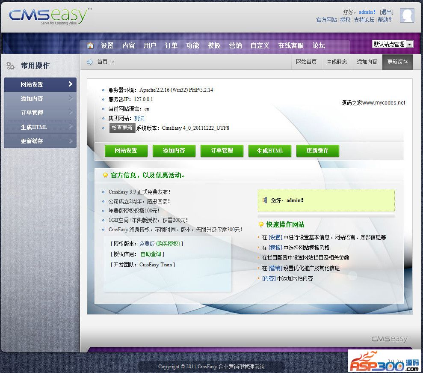423x373 pixels.
Task: Click the 更新缓存 tab at top right
Action: [x=397, y=62]
